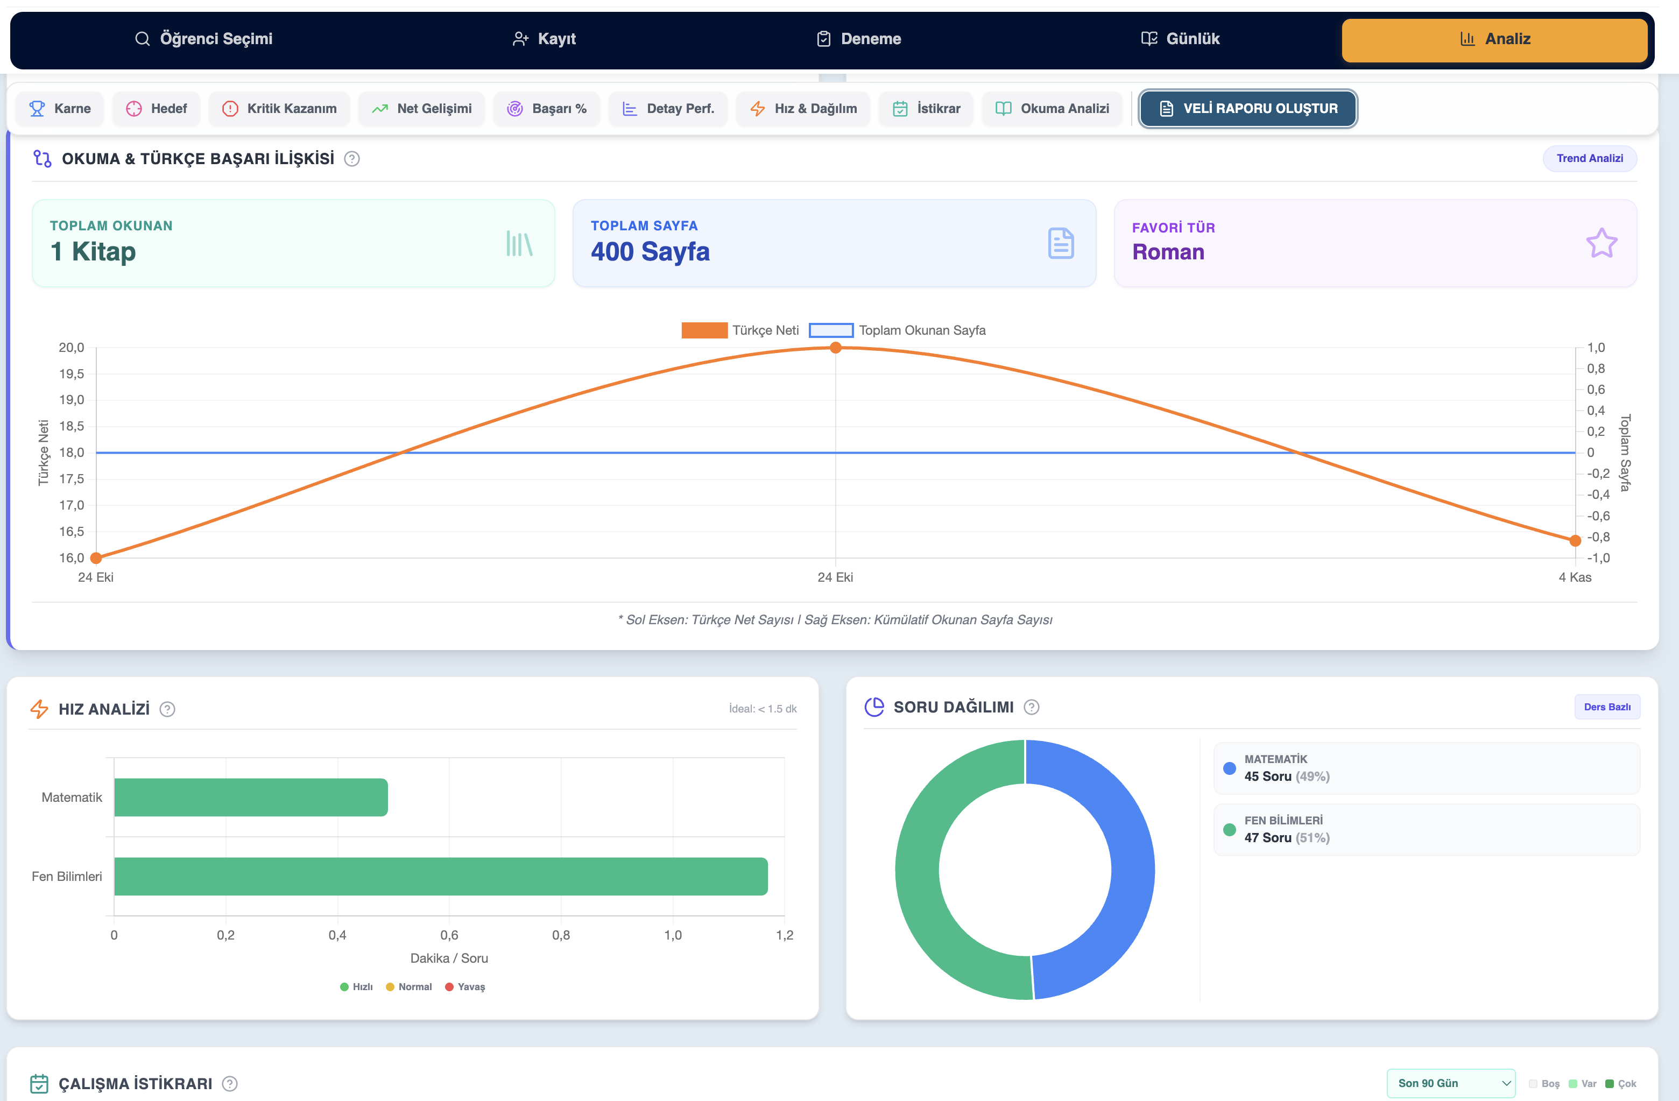1679x1101 pixels.
Task: Open the Hız & Dağılım section tab
Action: (803, 109)
